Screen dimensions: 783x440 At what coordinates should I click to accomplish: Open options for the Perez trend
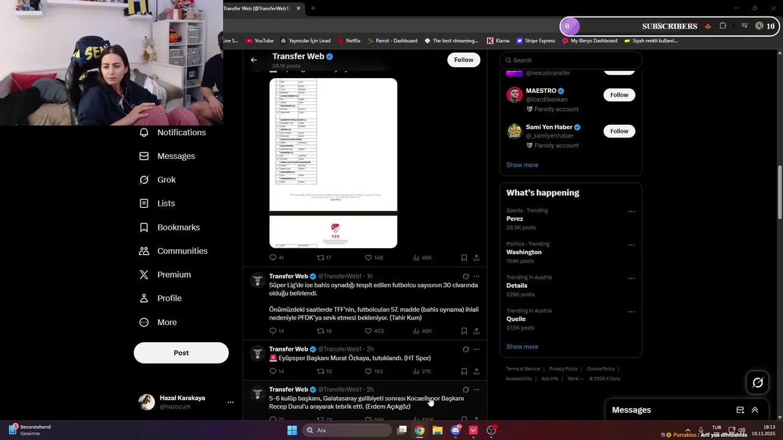tap(631, 211)
